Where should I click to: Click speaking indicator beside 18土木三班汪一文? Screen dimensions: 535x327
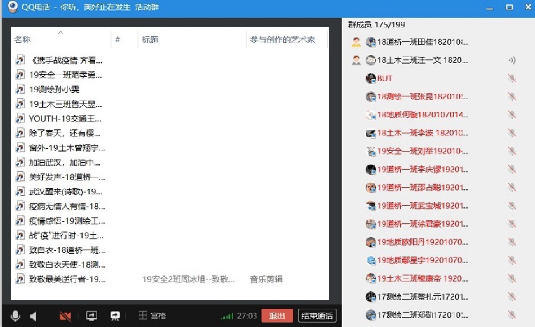pyautogui.click(x=512, y=60)
